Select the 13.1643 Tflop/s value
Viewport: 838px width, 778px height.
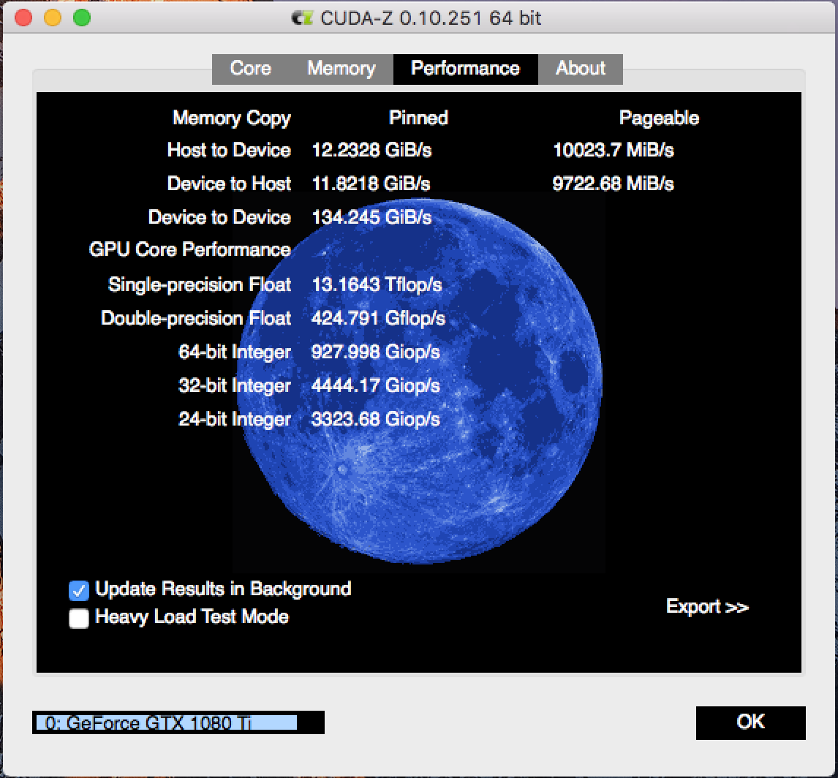click(x=377, y=285)
